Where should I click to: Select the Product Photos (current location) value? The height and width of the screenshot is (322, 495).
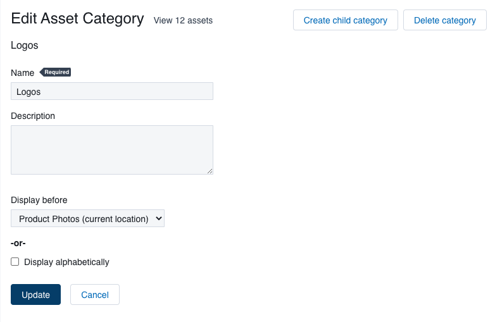coord(84,219)
